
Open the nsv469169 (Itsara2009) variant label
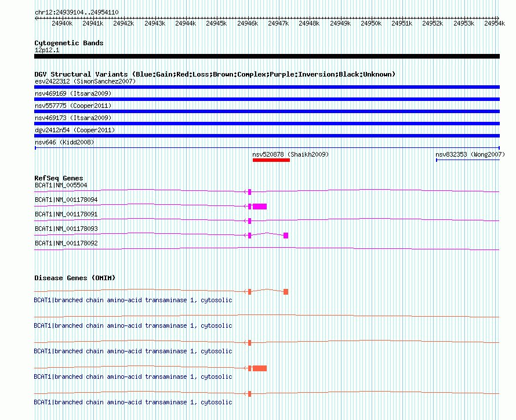[x=73, y=93]
